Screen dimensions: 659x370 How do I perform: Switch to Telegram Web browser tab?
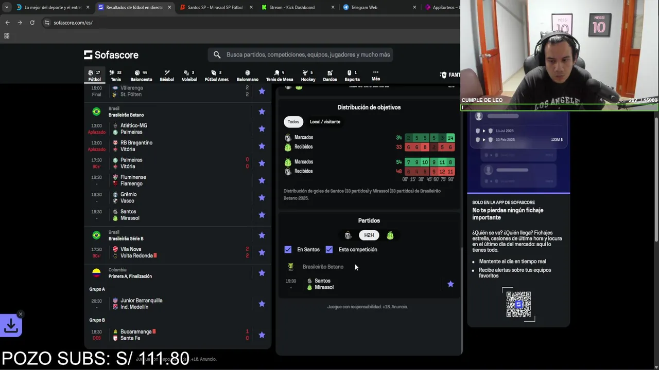tap(379, 8)
